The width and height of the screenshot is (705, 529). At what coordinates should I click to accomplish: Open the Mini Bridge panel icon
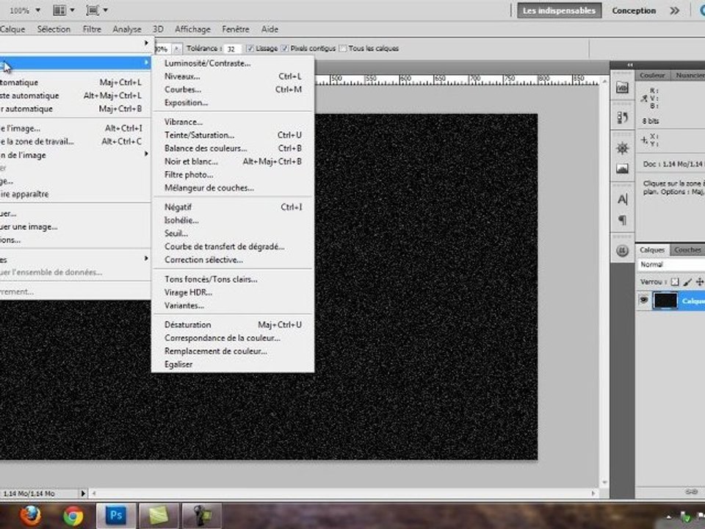(x=623, y=88)
